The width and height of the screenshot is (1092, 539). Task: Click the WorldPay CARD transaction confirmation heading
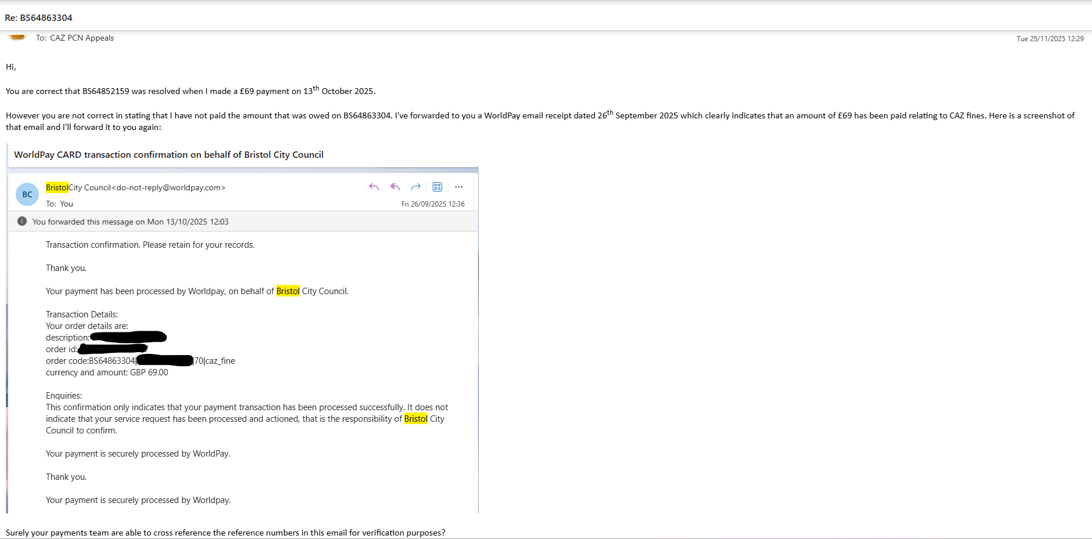168,155
